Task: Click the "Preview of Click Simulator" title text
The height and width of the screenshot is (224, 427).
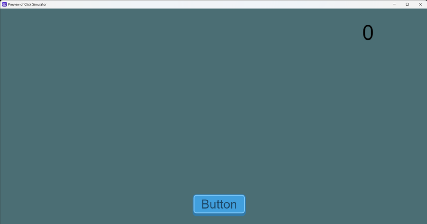Action: point(27,4)
